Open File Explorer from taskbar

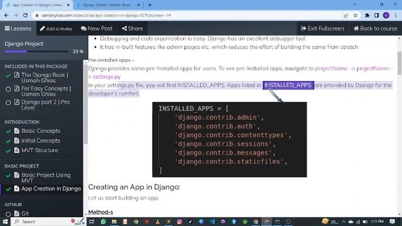click(x=114, y=222)
